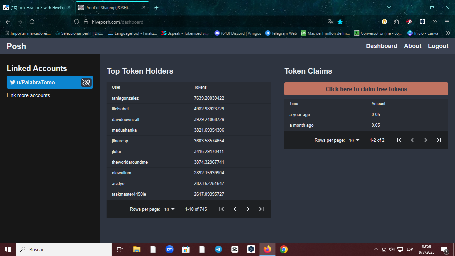The image size is (455, 256).
Task: Open the Telegram Web bookmark
Action: (281, 33)
